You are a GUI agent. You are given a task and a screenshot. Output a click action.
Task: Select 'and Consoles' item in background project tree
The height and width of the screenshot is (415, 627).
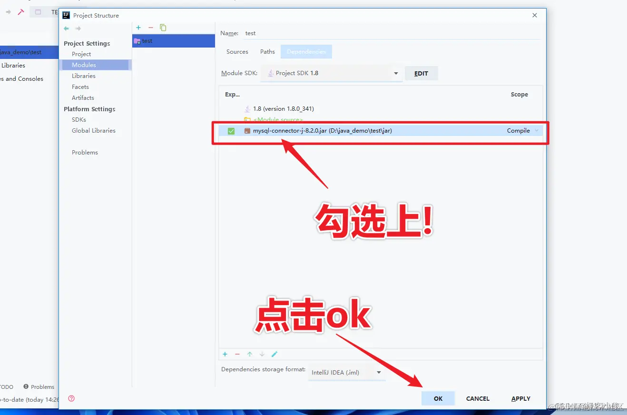pos(21,79)
